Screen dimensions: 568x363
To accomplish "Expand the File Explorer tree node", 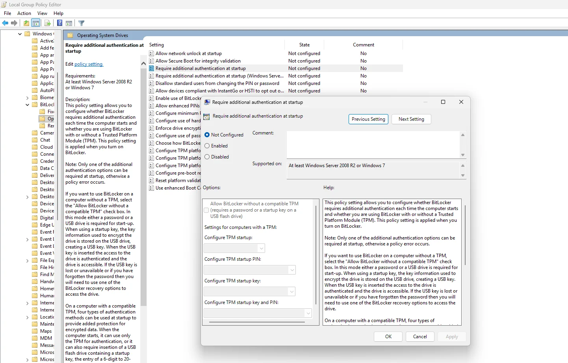I will click(x=27, y=260).
